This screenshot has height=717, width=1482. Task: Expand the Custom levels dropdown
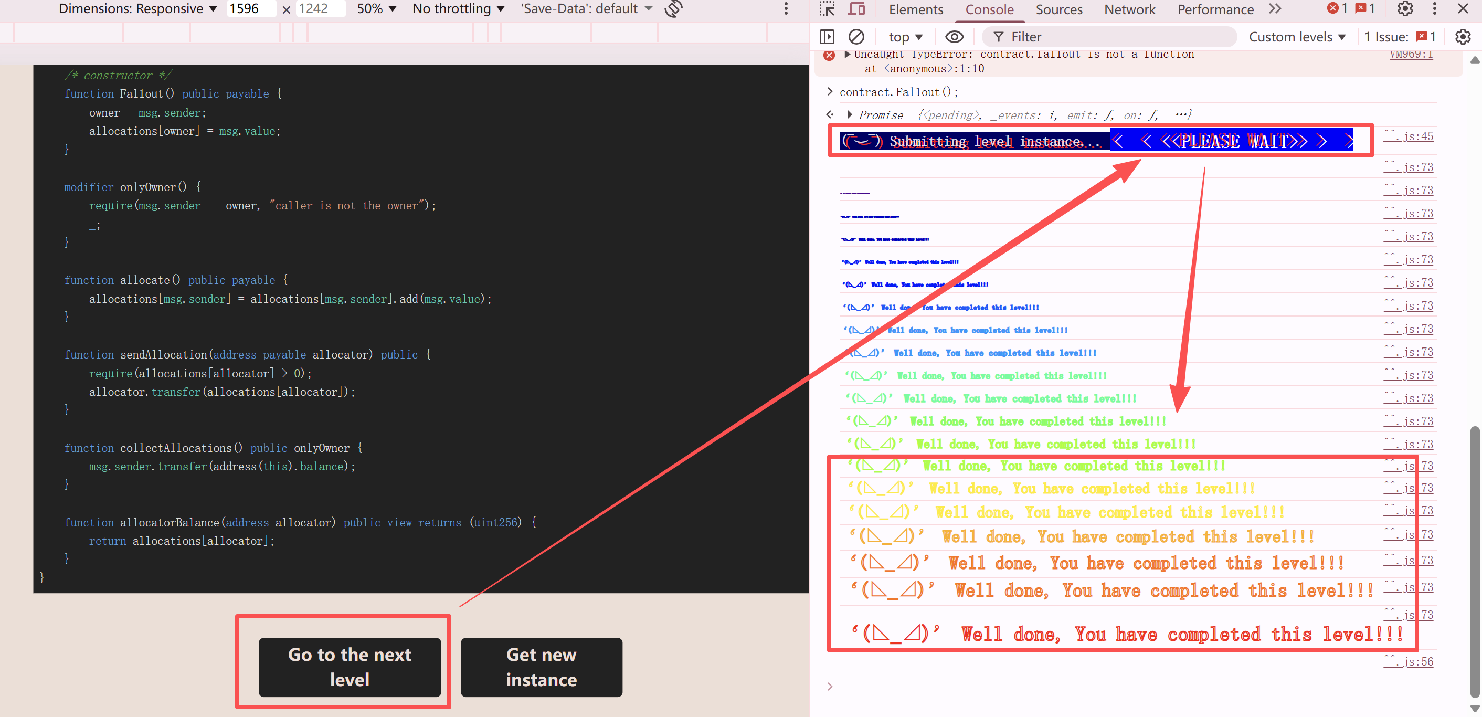1297,37
